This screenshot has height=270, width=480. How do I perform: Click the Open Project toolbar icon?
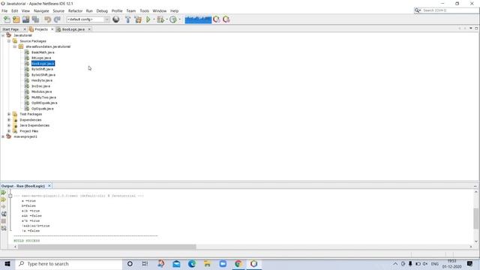click(25, 19)
